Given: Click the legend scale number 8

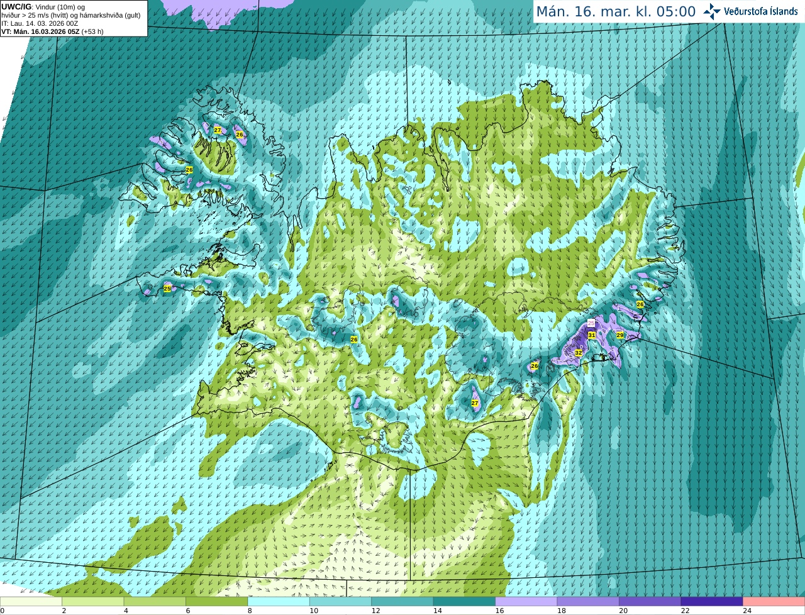Looking at the screenshot, I should click(x=250, y=611).
